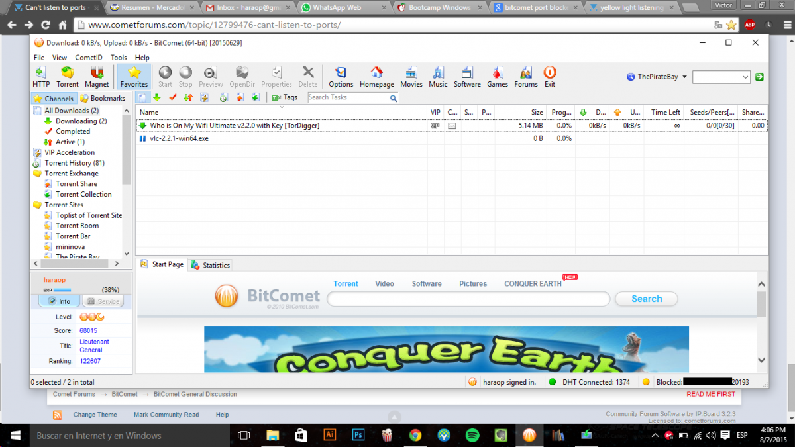Open the Pictures link on start page
This screenshot has height=447, width=795.
(473, 283)
